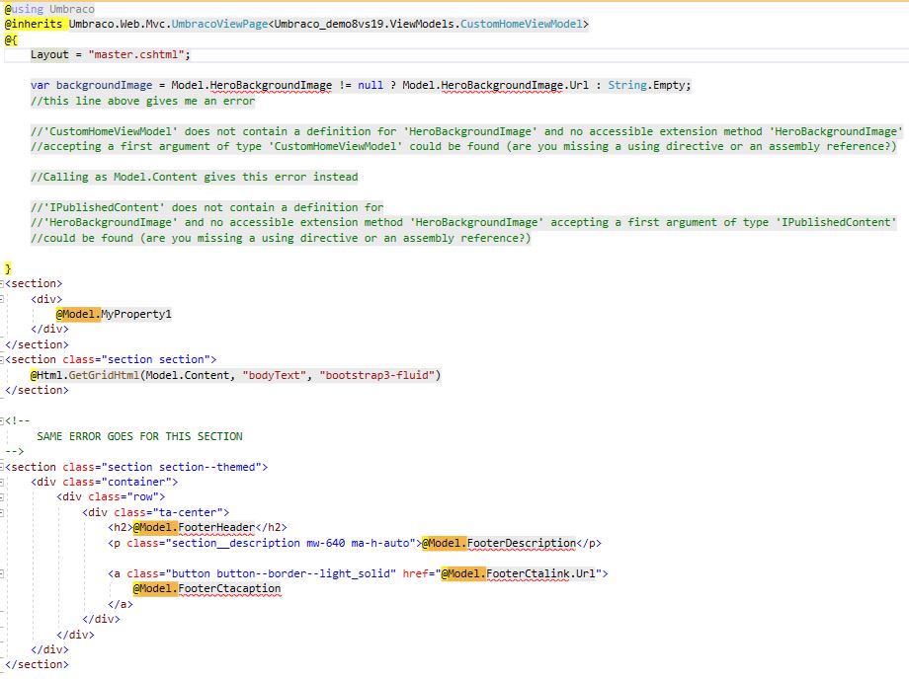
Task: Click the underlined FooterDescription property
Action: (521, 543)
